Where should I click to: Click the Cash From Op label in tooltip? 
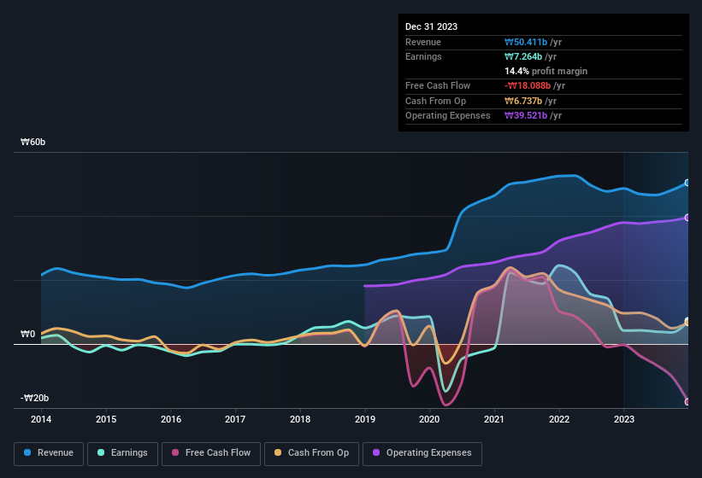(x=435, y=101)
